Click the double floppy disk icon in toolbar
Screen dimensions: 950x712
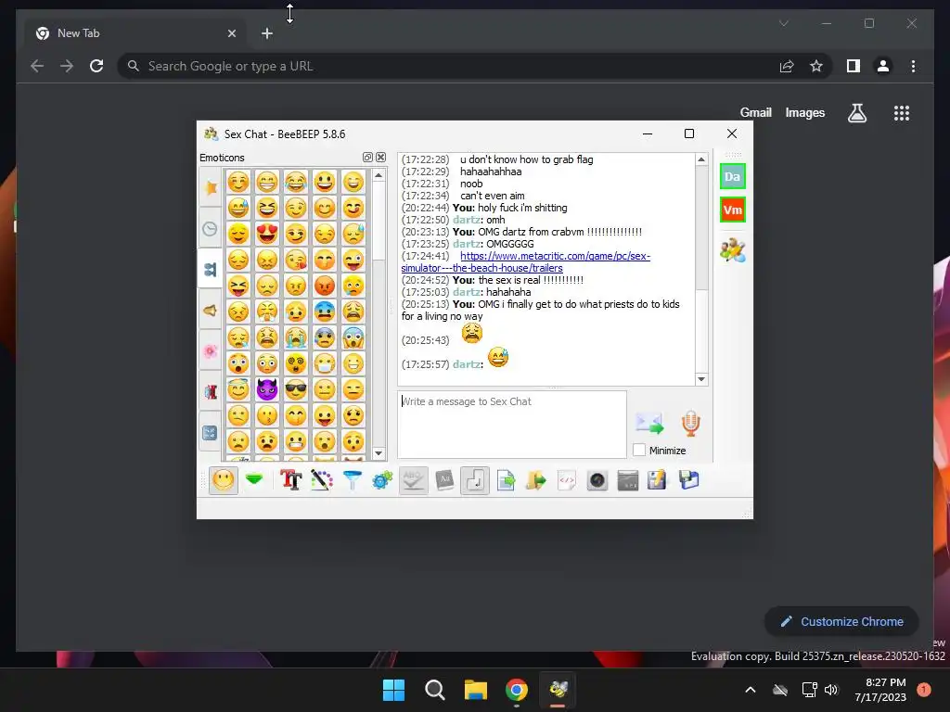(689, 480)
